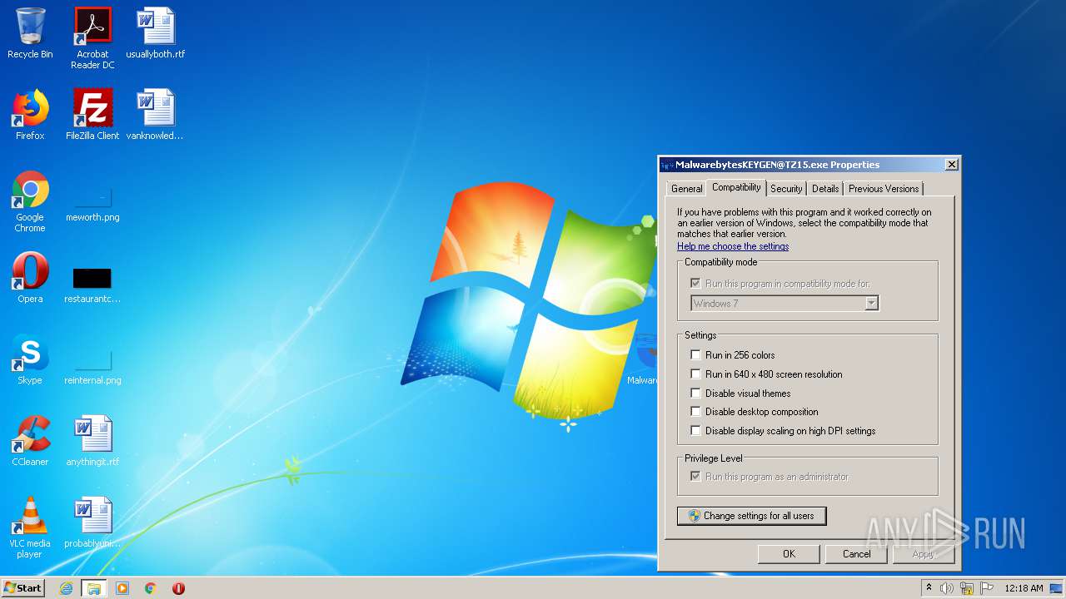
Task: Click the Show desktop button
Action: coord(1057,588)
